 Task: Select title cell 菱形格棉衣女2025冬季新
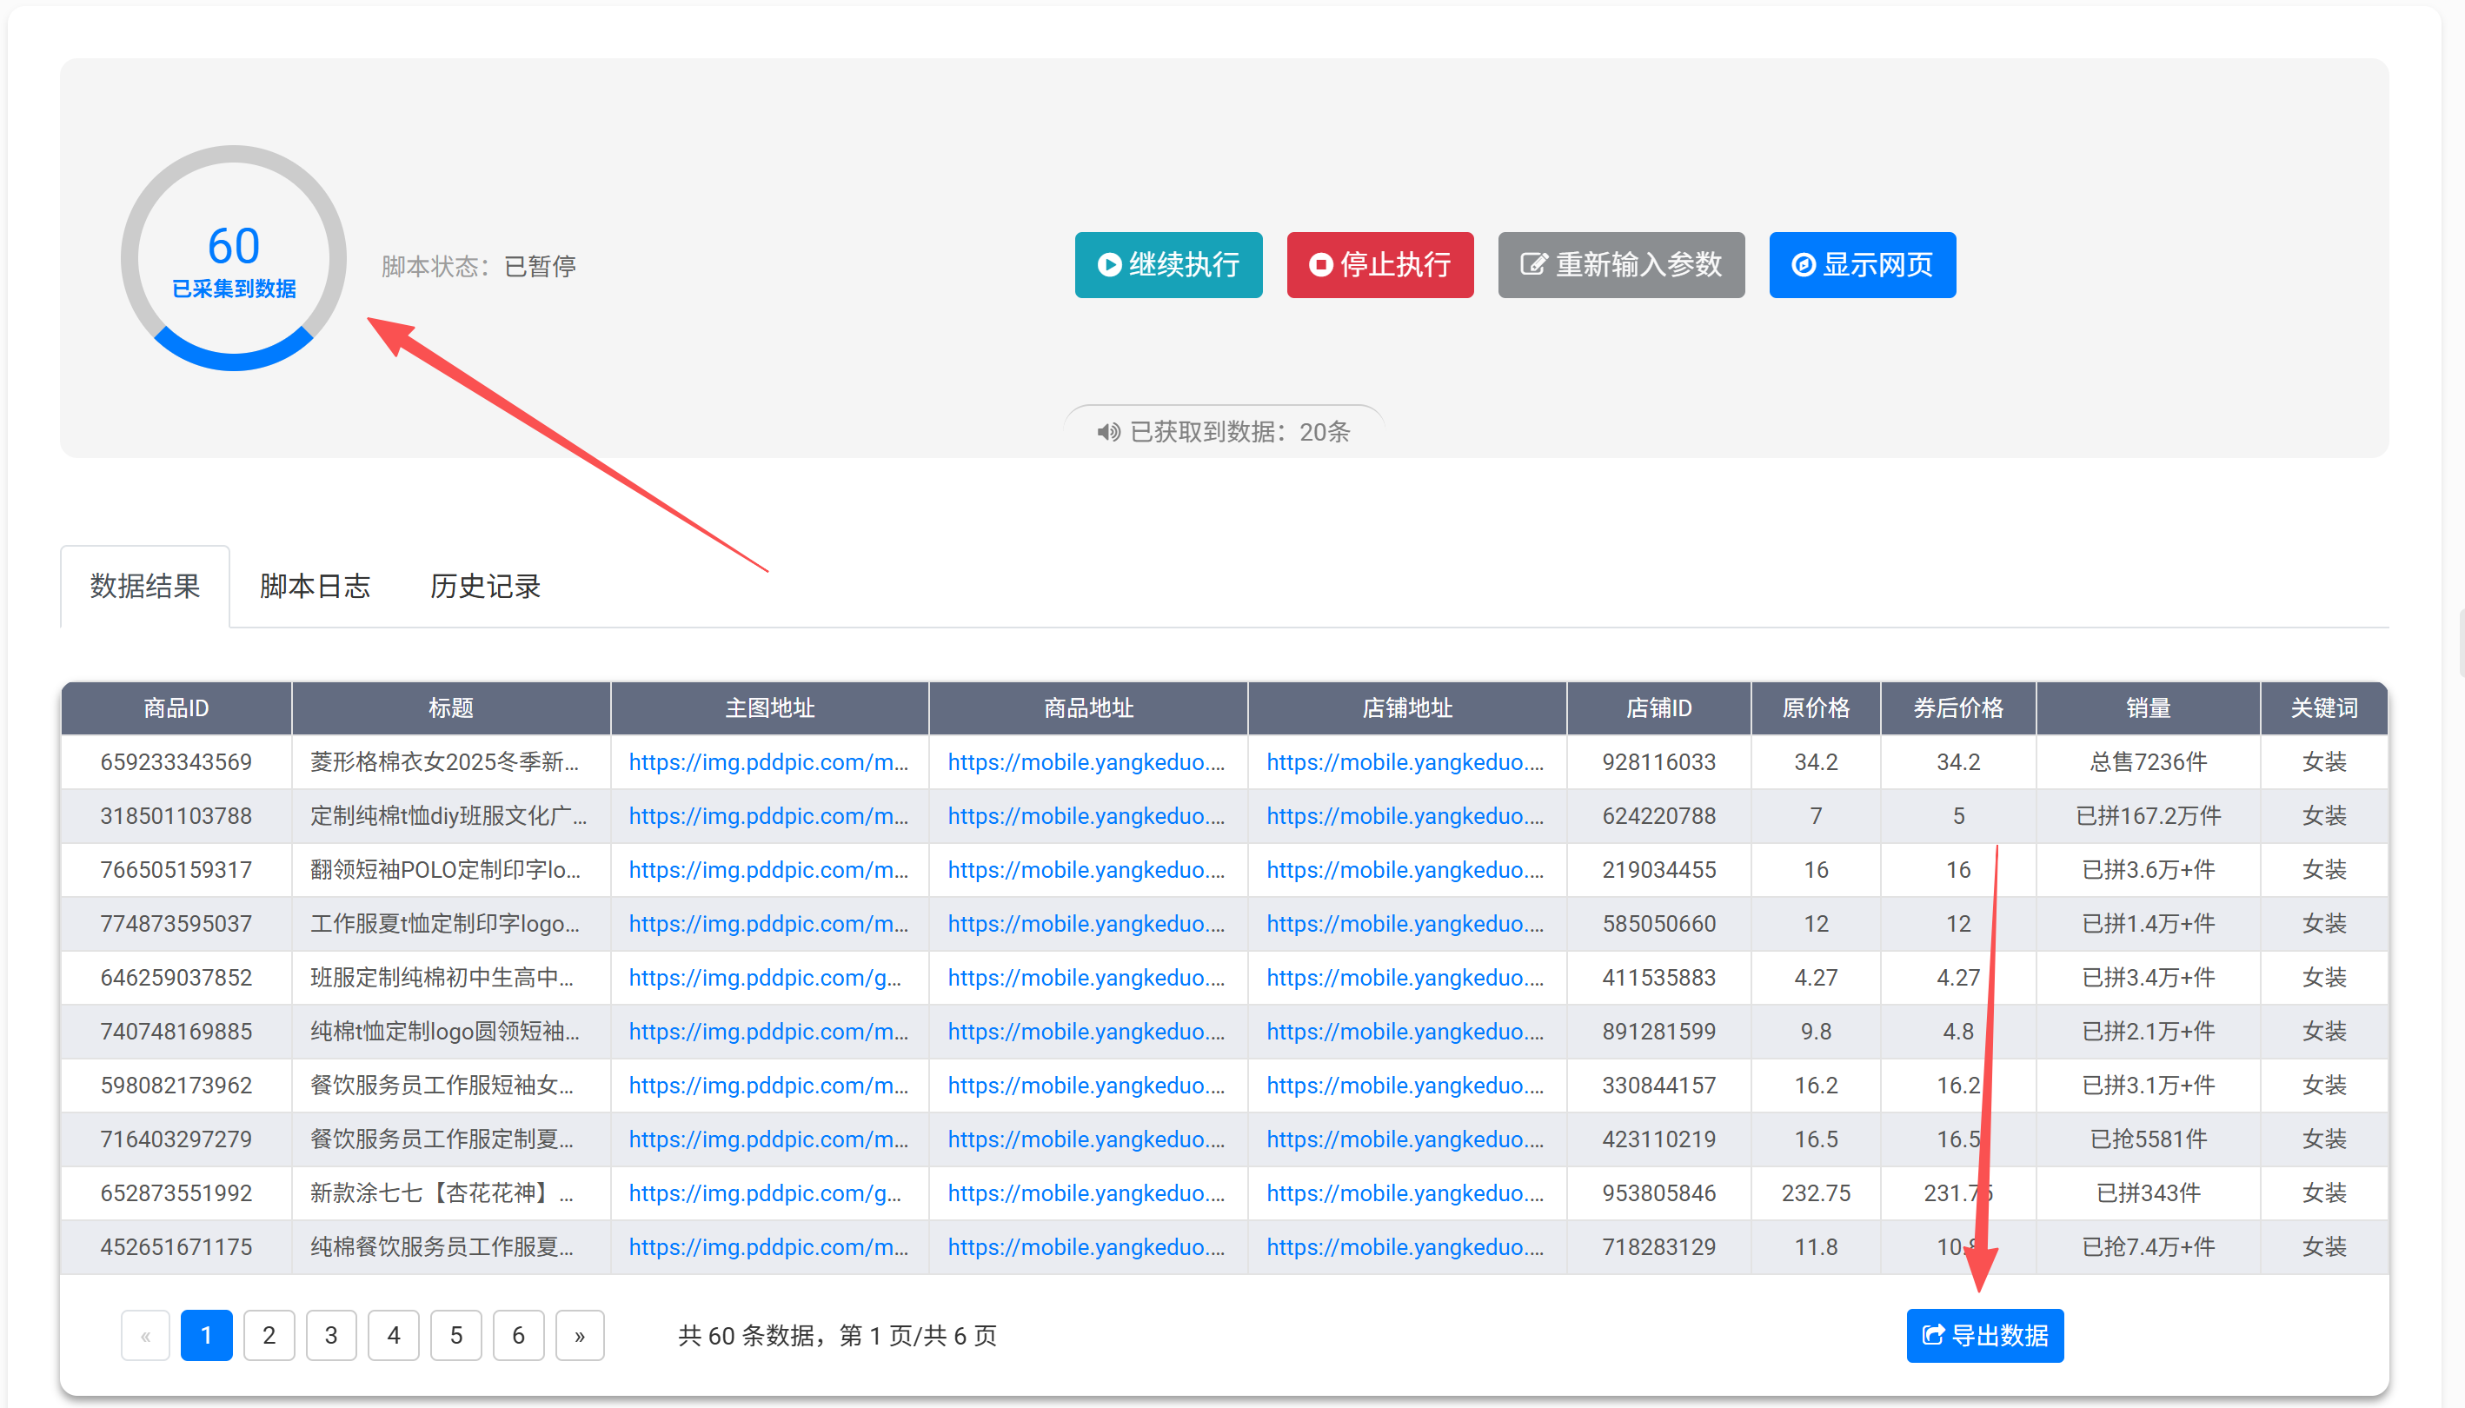450,763
